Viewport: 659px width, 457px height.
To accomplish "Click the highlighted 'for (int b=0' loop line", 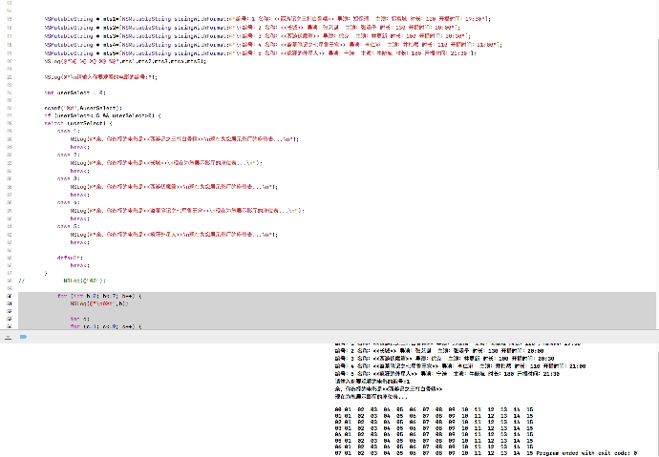I will pyautogui.click(x=99, y=297).
